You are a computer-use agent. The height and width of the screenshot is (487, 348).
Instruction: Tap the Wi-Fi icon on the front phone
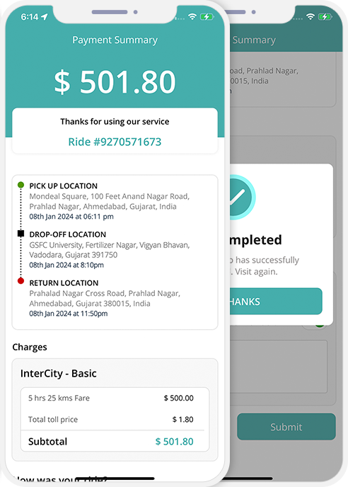tap(192, 16)
